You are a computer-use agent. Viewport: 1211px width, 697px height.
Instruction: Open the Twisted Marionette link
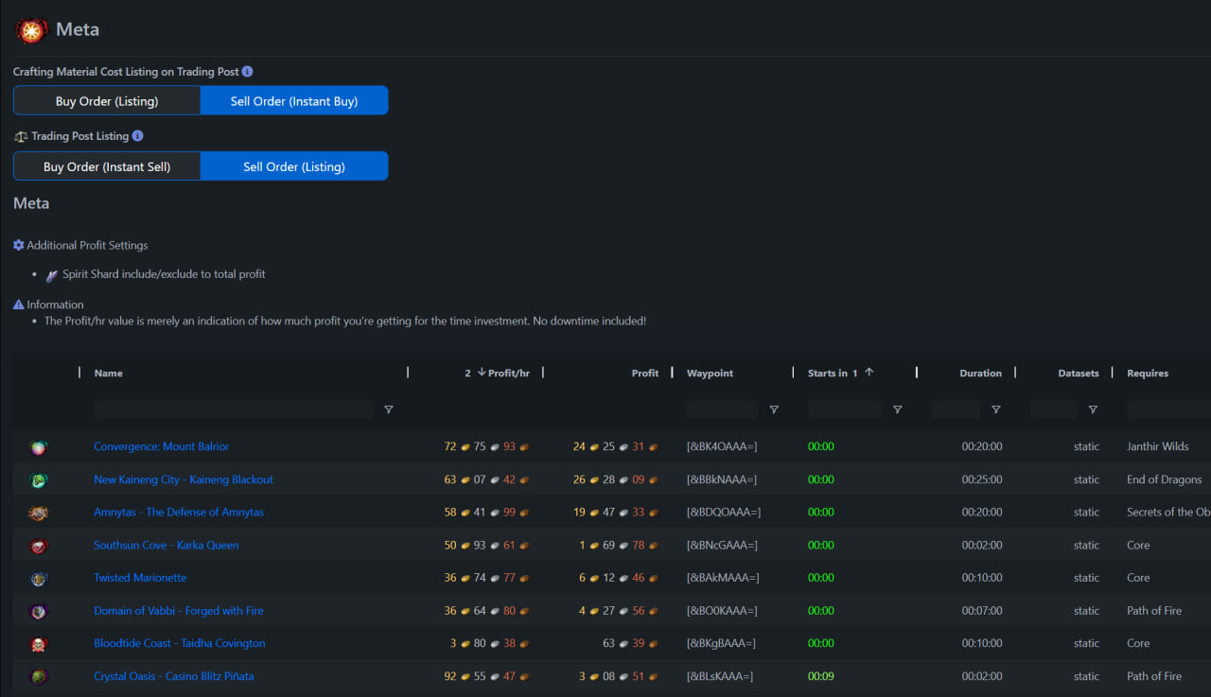pyautogui.click(x=140, y=578)
